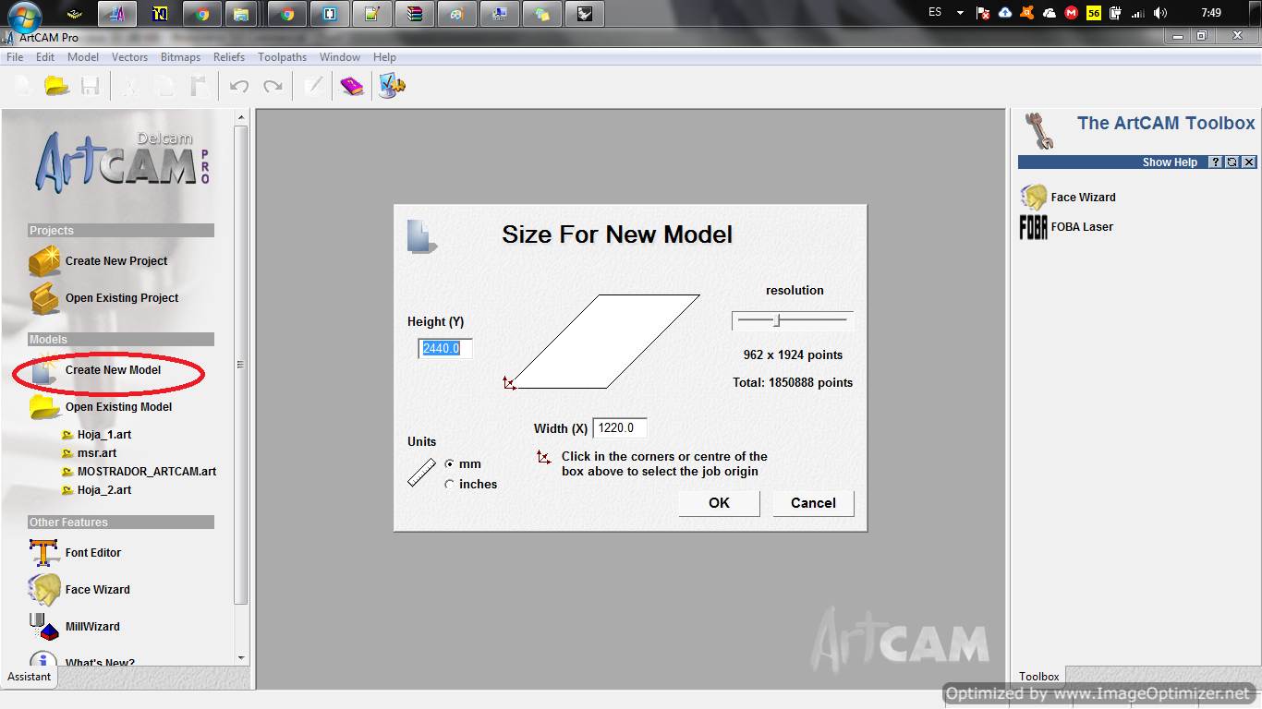Open the Model menu

point(83,57)
